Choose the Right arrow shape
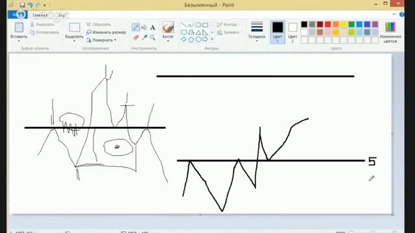The width and height of the screenshot is (415, 233). tap(205, 39)
